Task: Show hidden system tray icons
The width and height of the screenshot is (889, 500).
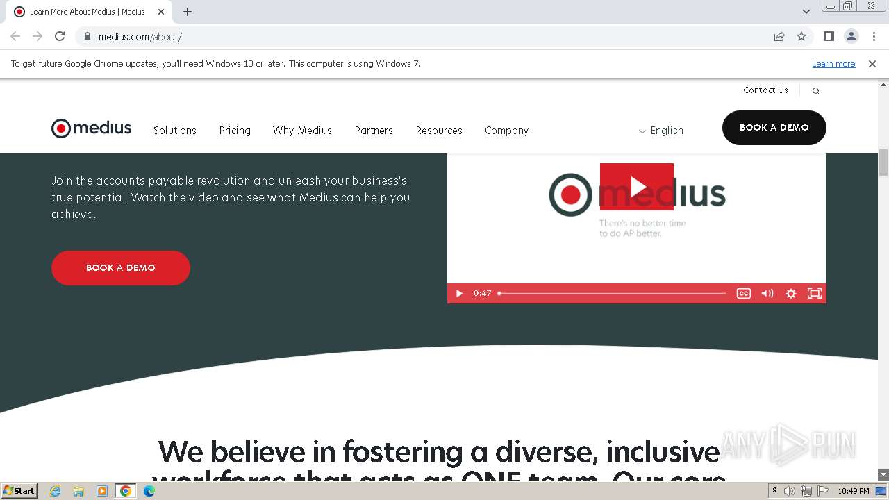Action: tap(775, 491)
